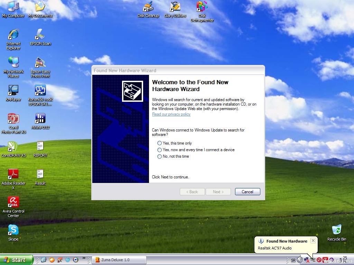
Task: Open the SR language bar selector
Action: (x=293, y=260)
